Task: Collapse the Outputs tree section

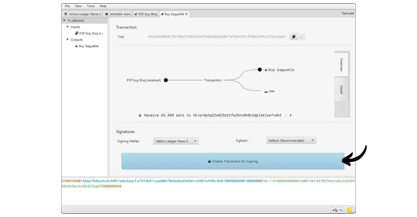Action: [68, 40]
